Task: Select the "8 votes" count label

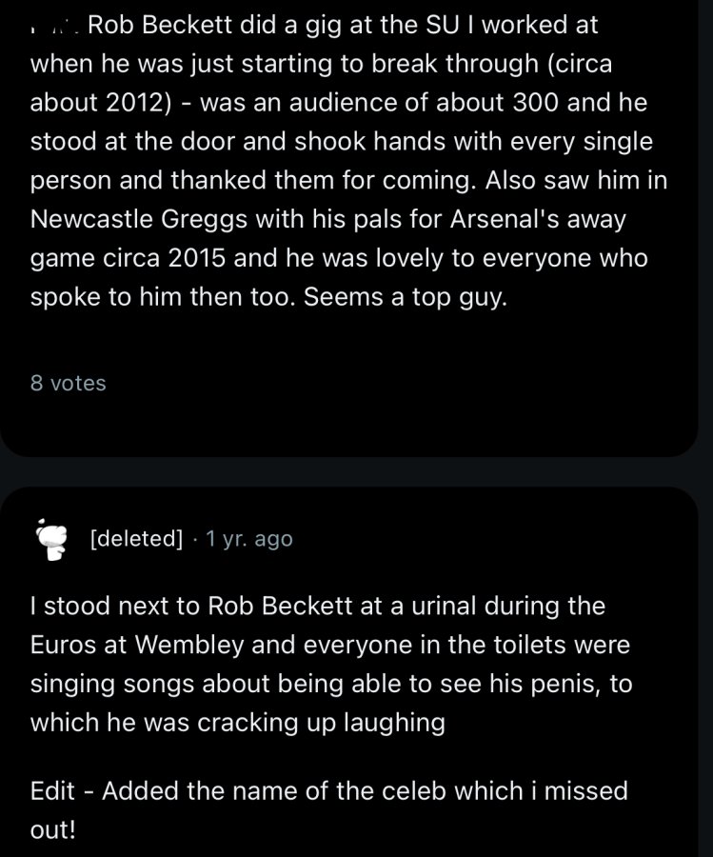Action: click(69, 383)
